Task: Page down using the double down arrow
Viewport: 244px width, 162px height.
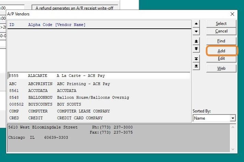Action: pos(196,49)
